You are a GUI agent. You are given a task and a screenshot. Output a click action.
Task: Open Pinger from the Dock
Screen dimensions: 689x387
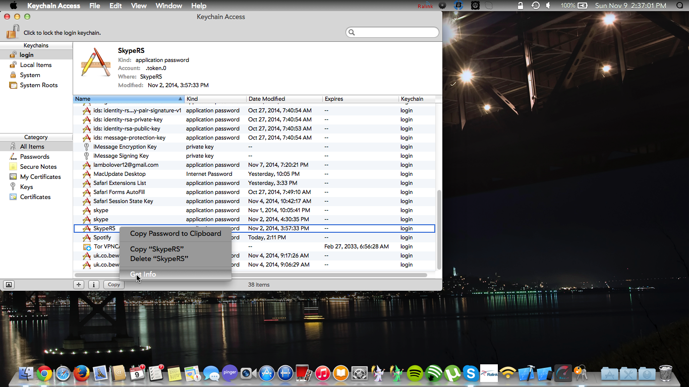(x=229, y=373)
